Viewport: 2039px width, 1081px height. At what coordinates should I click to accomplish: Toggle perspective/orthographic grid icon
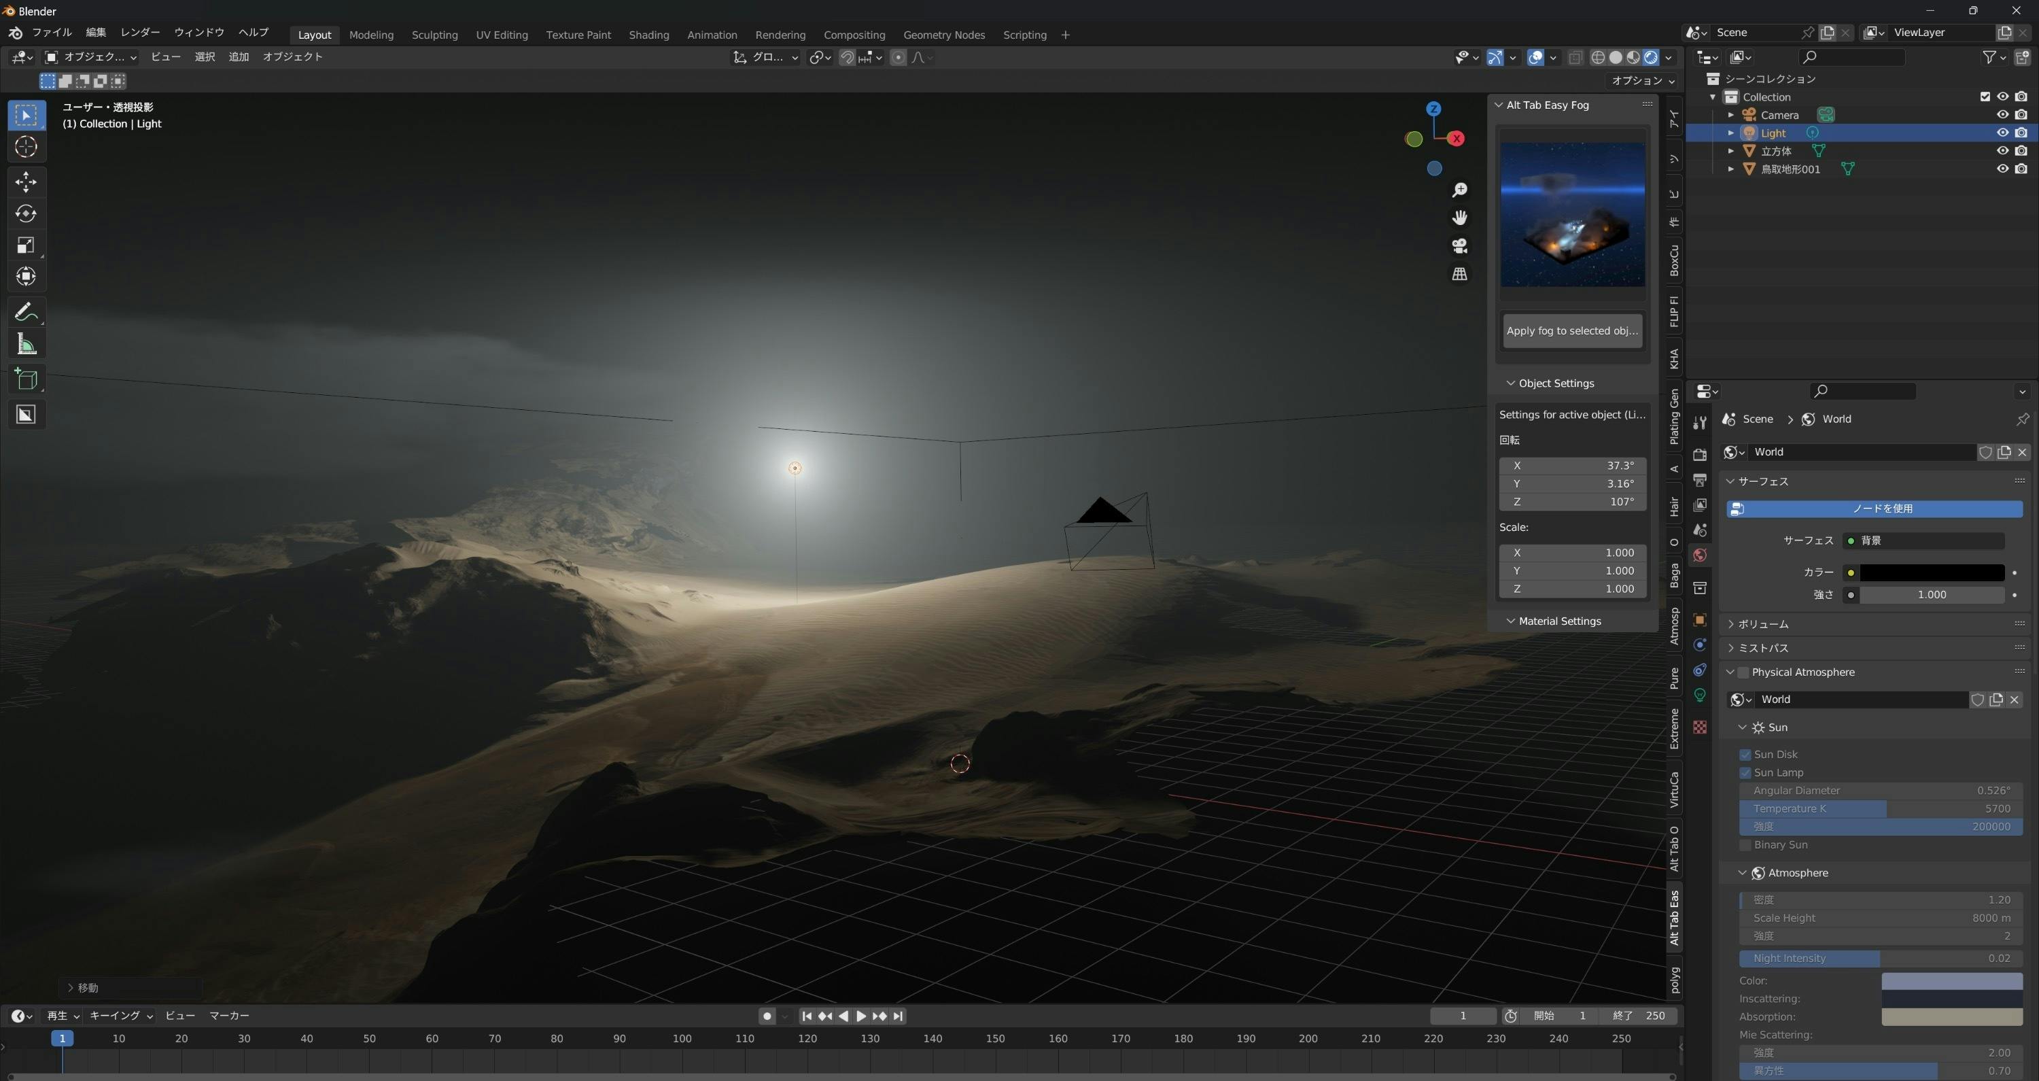(x=1460, y=274)
